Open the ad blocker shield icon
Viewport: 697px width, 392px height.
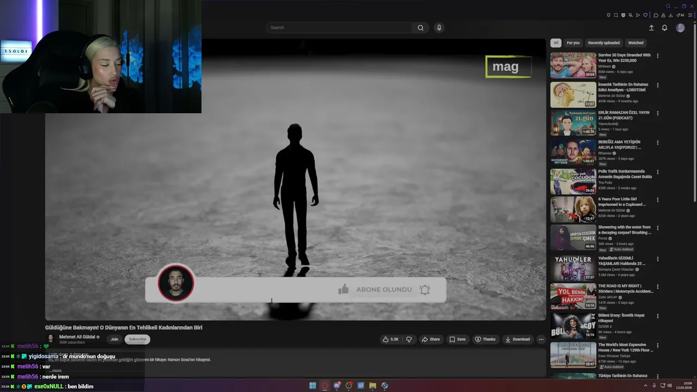[623, 15]
